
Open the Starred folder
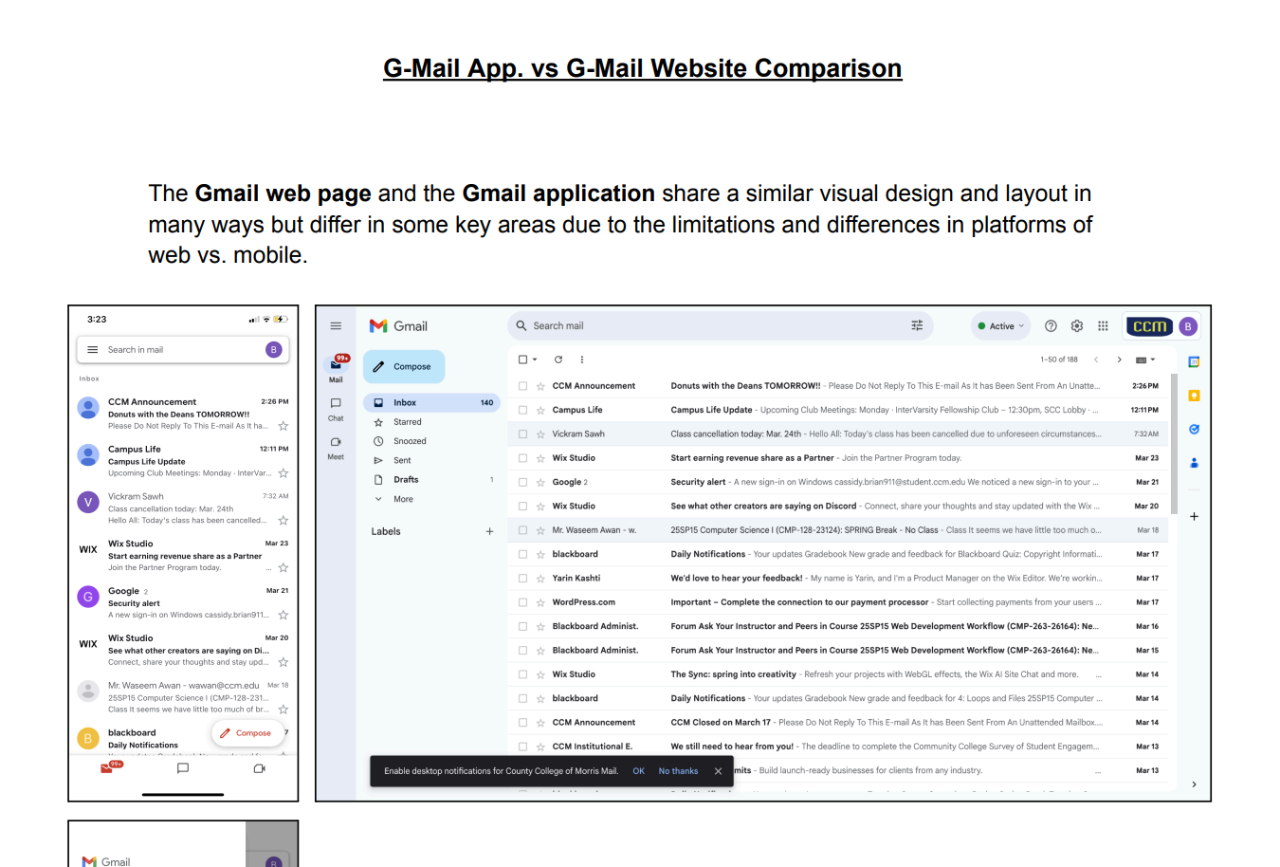(x=432, y=422)
